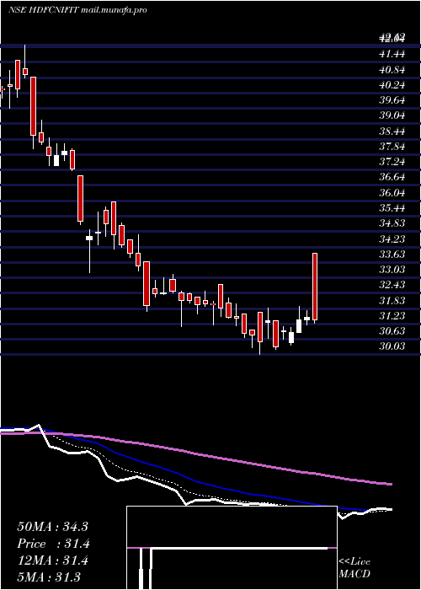Image resolution: width=421 pixels, height=590 pixels.
Task: Click the mail.munafa.pro watermark text
Action: [114, 10]
